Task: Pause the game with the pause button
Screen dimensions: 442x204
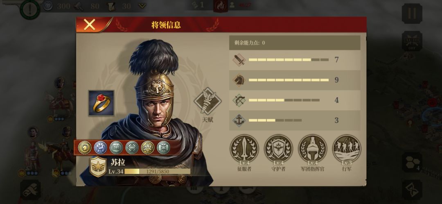Action: [412, 13]
